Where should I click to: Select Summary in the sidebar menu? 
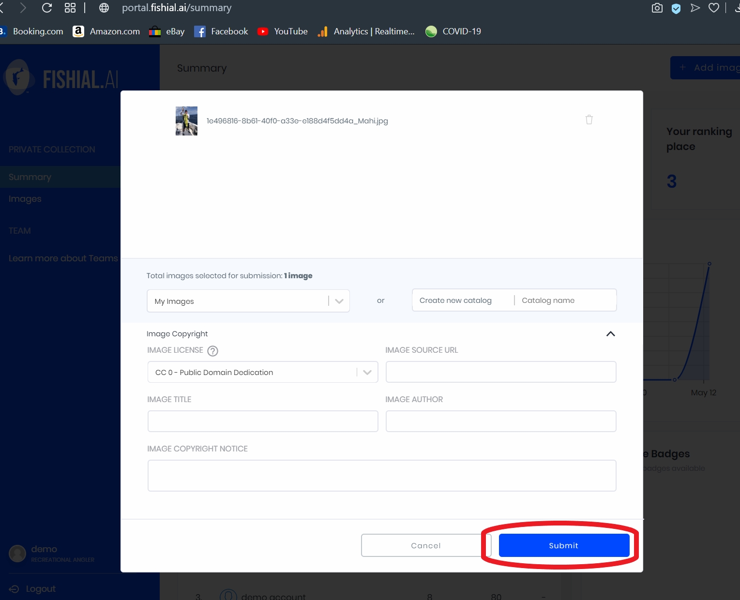30,177
